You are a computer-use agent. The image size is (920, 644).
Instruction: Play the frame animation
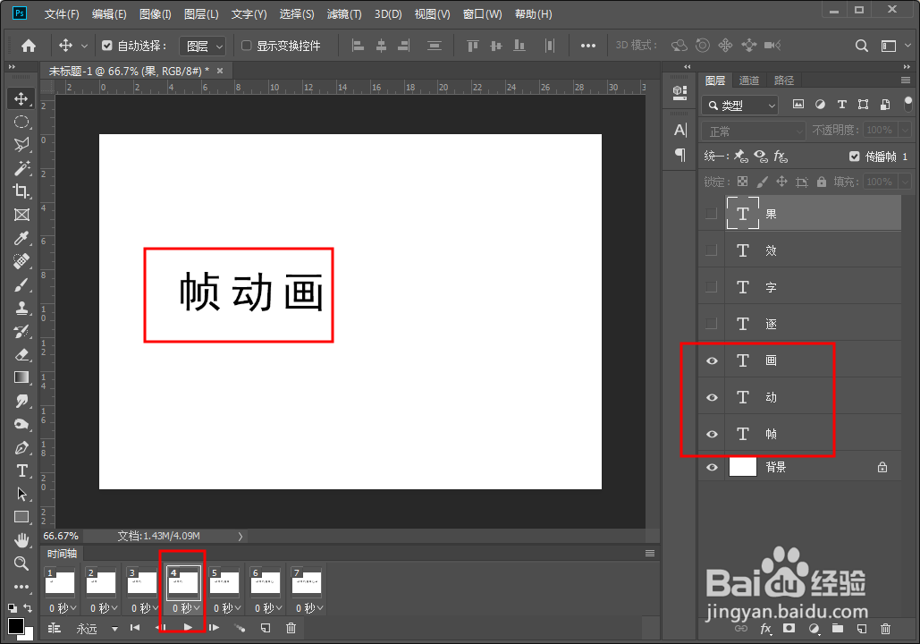188,628
